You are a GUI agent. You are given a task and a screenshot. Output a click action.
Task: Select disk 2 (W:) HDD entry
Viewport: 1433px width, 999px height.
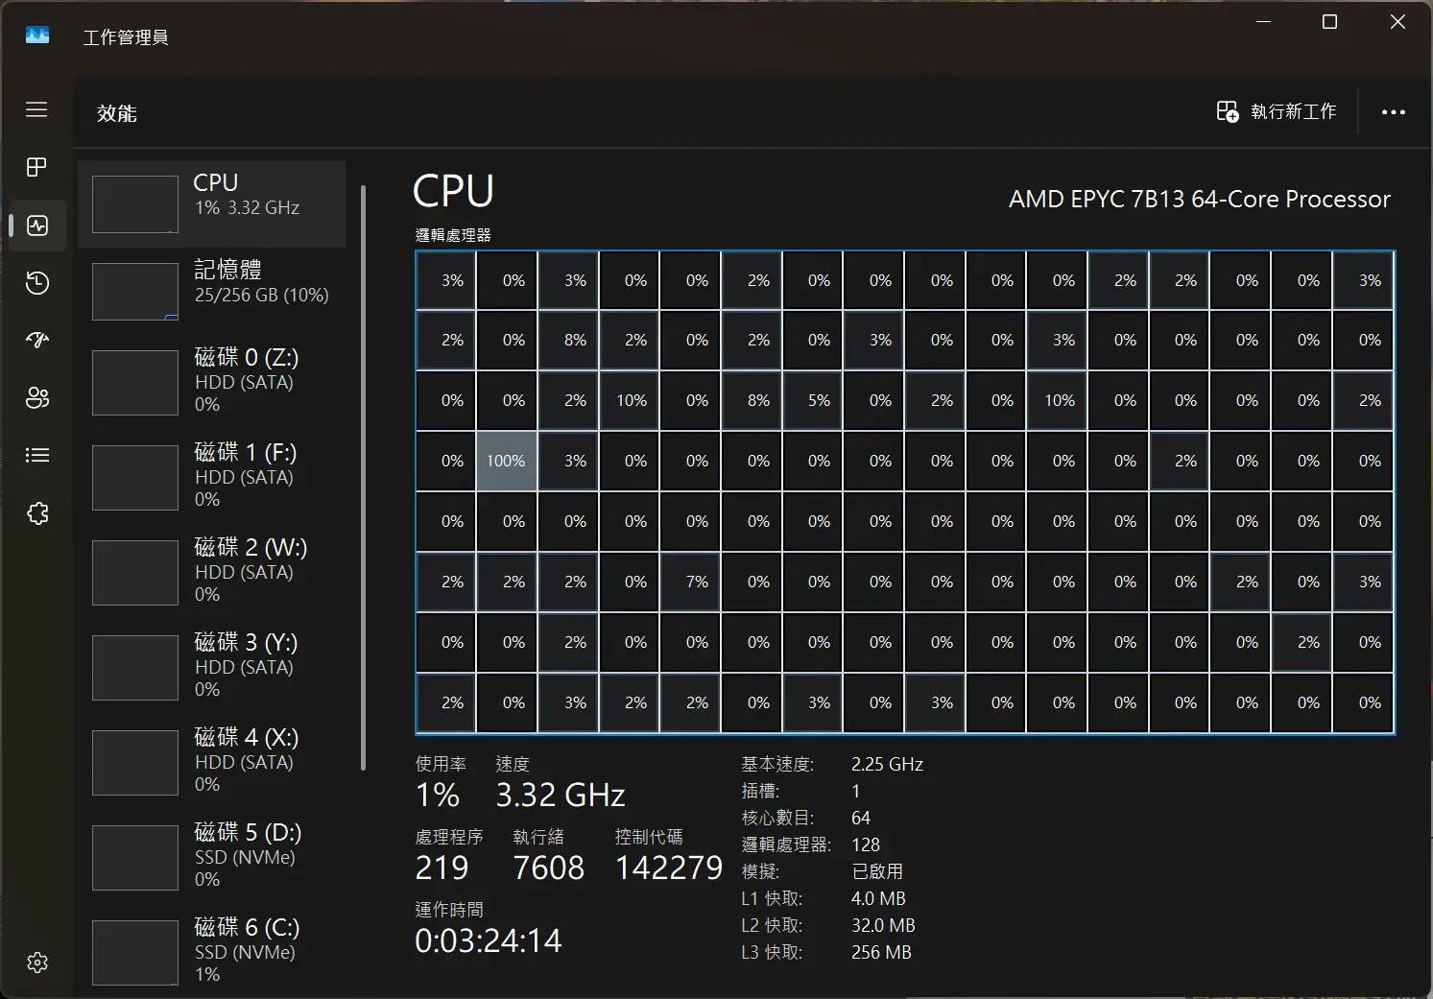pyautogui.click(x=212, y=571)
